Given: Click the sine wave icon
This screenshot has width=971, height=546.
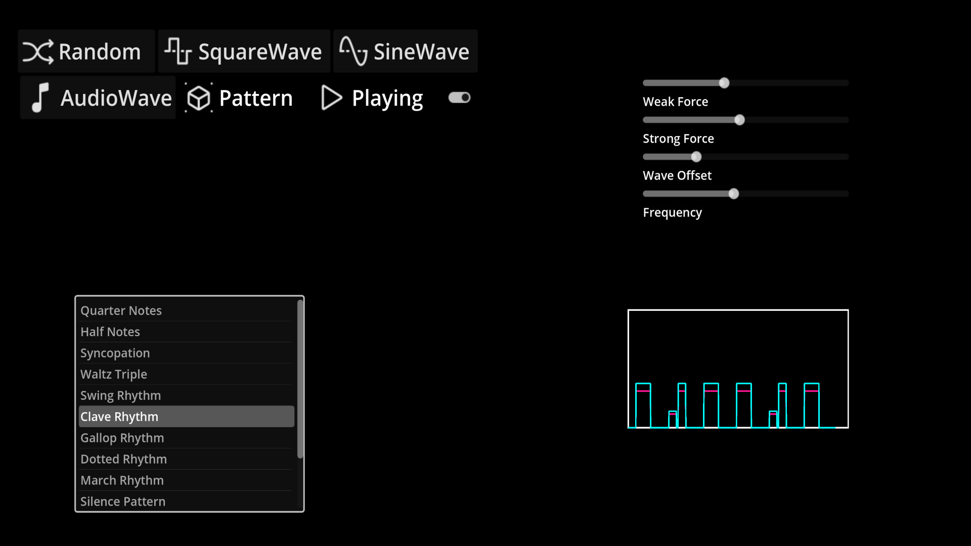Looking at the screenshot, I should [x=354, y=51].
